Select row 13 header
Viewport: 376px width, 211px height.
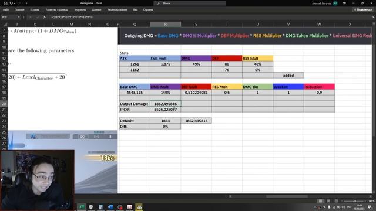(4, 64)
